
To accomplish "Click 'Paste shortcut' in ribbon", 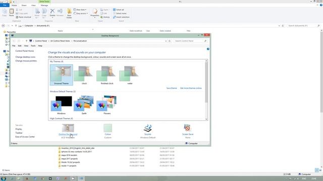I will click(x=24, y=17).
